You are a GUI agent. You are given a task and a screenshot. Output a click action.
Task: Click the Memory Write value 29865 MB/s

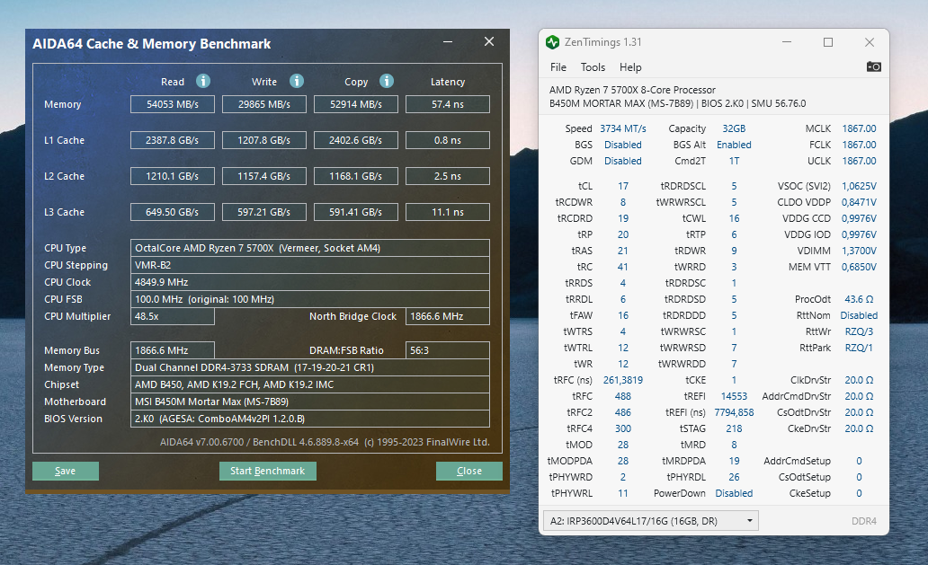pos(264,104)
